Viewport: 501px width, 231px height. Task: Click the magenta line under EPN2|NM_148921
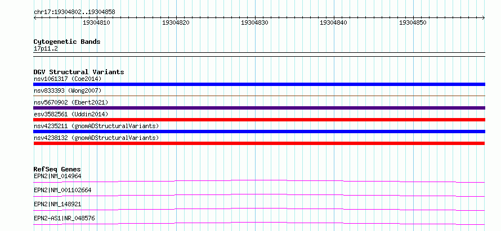(x=259, y=209)
